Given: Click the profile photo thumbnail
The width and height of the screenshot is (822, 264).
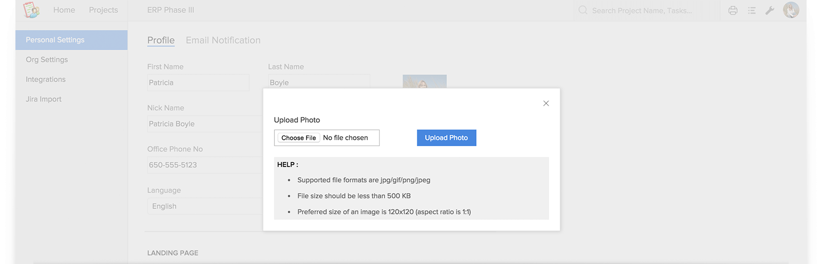Looking at the screenshot, I should [x=424, y=82].
